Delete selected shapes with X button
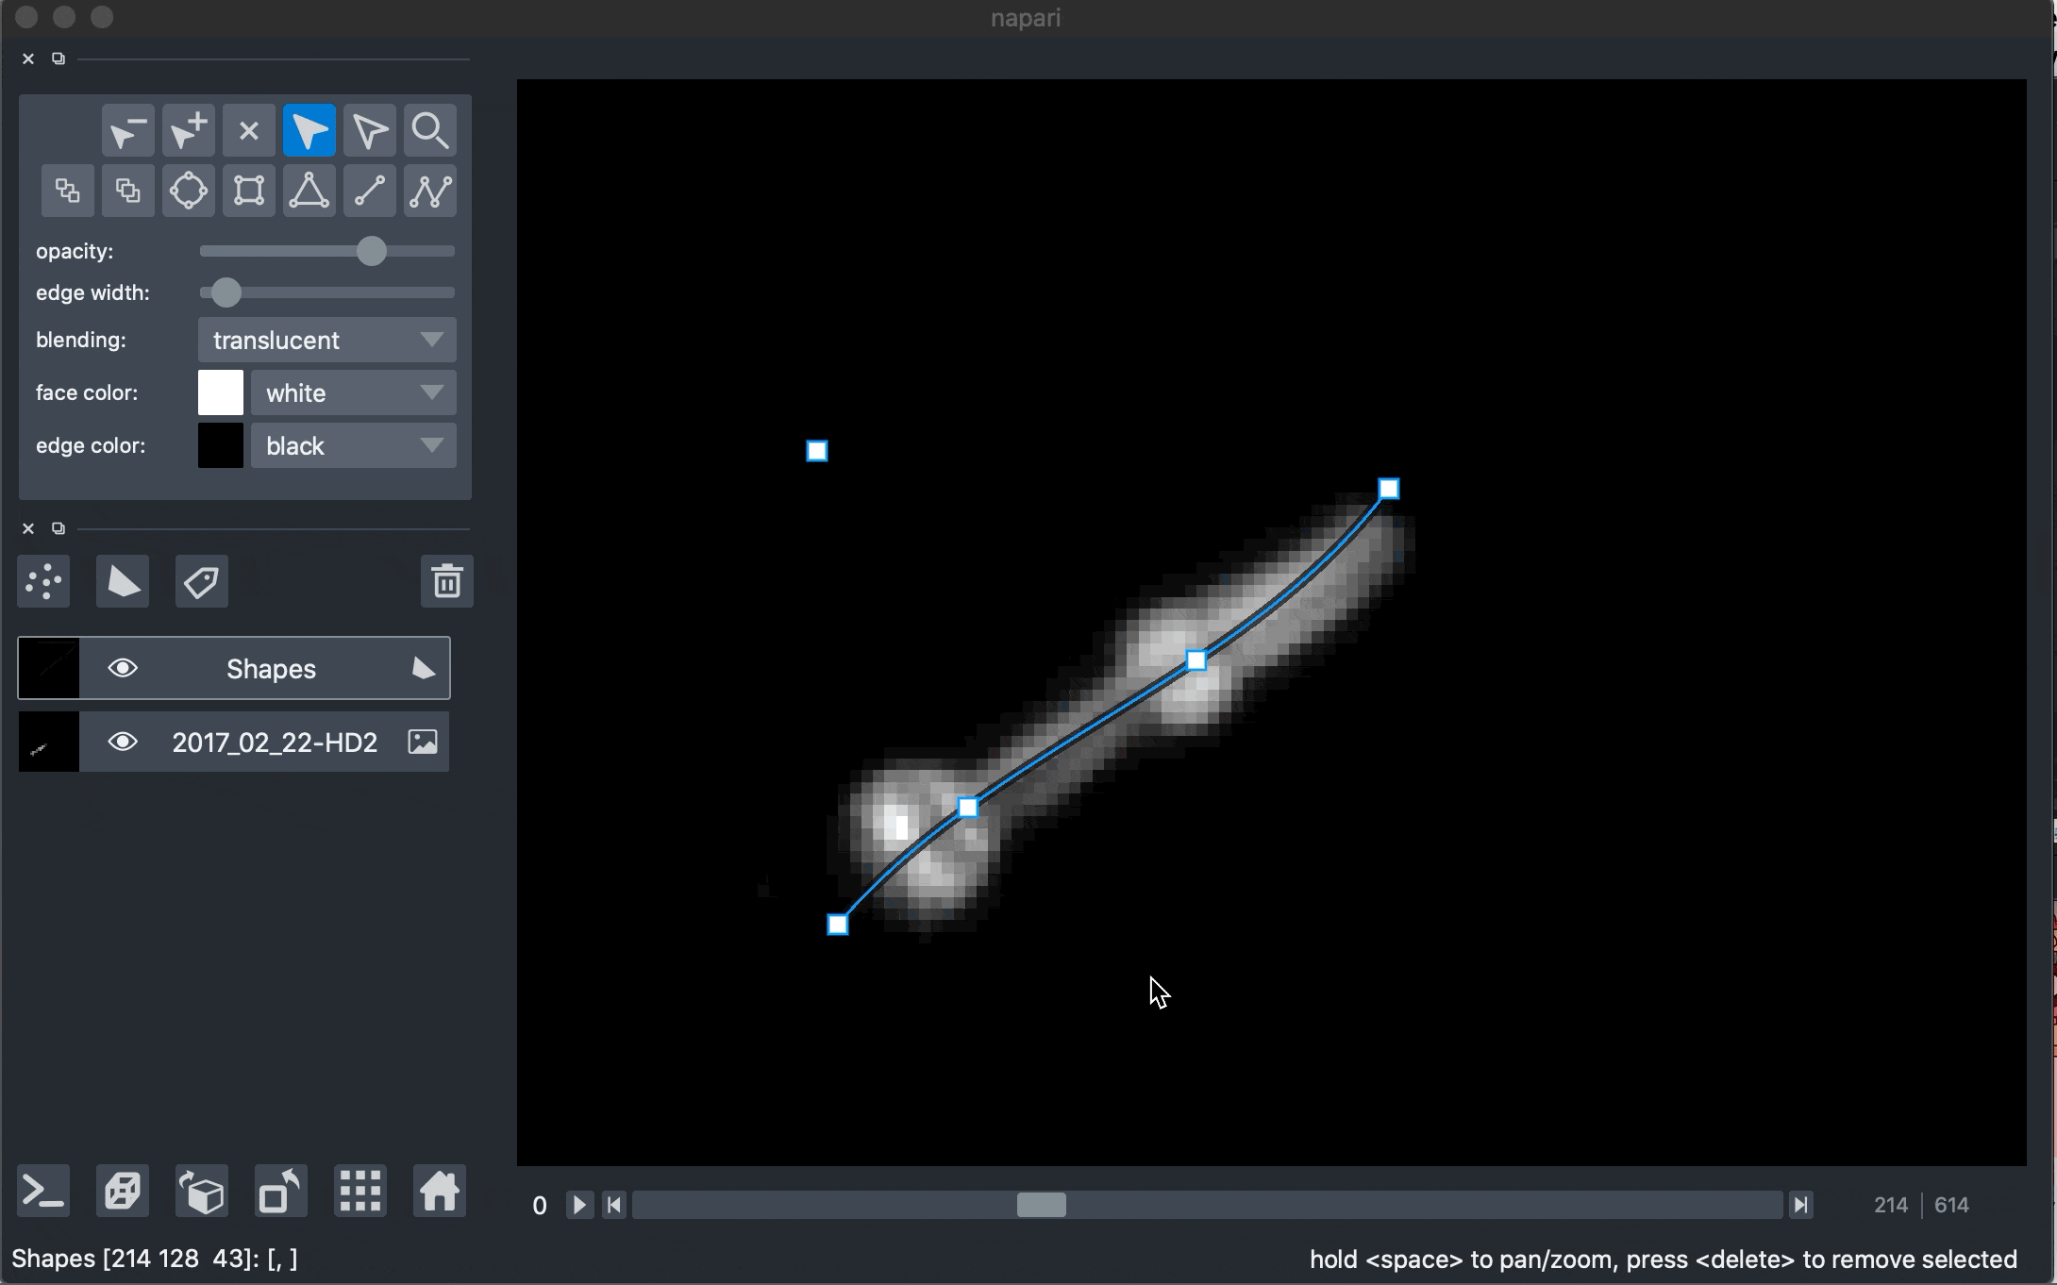The image size is (2057, 1285). tap(248, 130)
